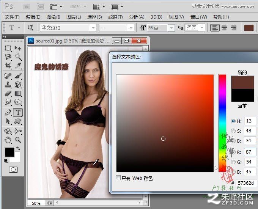The width and height of the screenshot is (258, 209).
Task: Select the Brush tool
Action: [18, 76]
